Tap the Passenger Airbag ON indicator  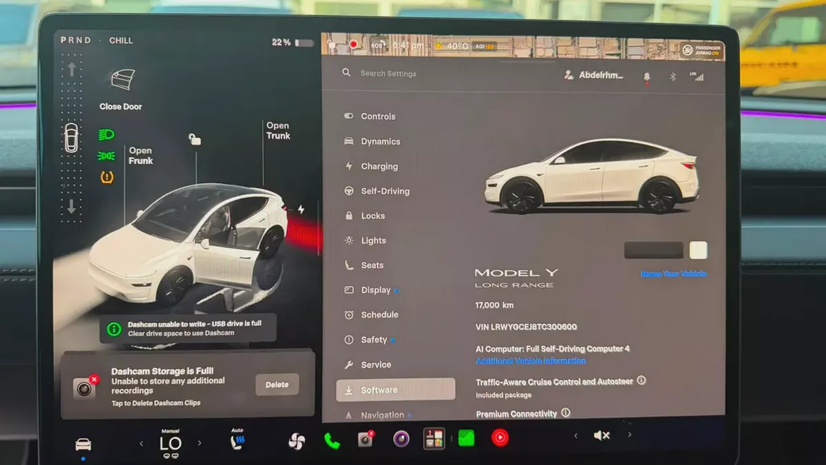[701, 50]
